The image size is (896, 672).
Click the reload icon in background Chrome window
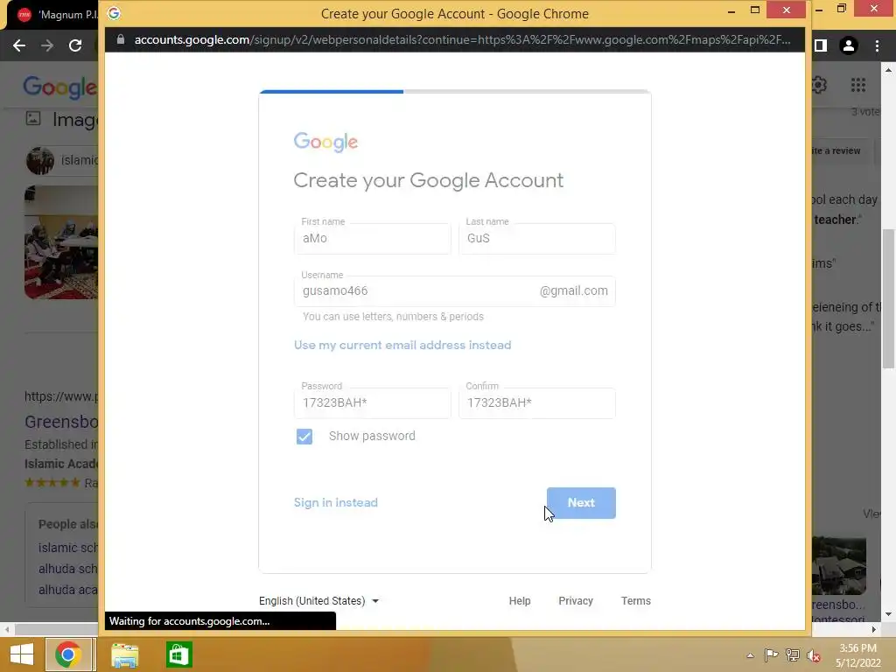pos(75,45)
